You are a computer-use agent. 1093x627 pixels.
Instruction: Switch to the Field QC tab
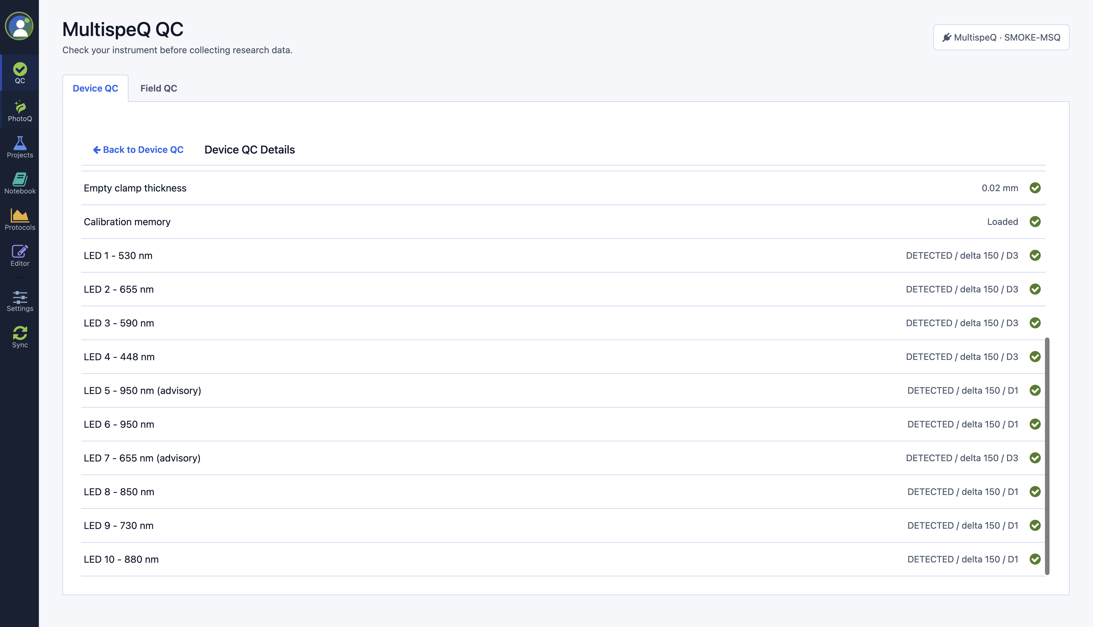[158, 88]
